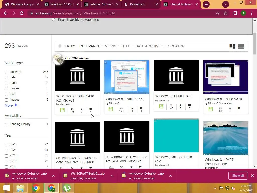Viewport: 257px width, 193px height.
Task: Open Windows 8.1 build 9483 link
Action: click(x=174, y=96)
